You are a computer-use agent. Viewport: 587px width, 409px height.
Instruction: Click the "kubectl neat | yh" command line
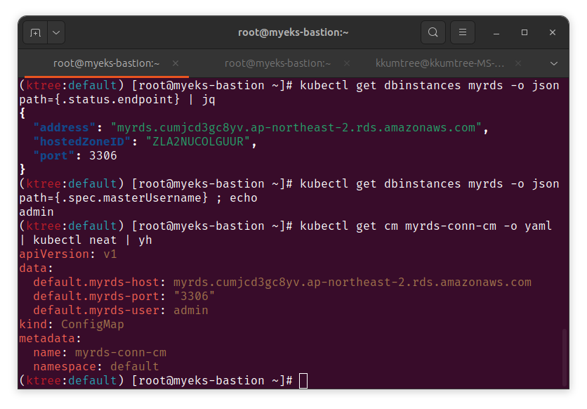[86, 240]
